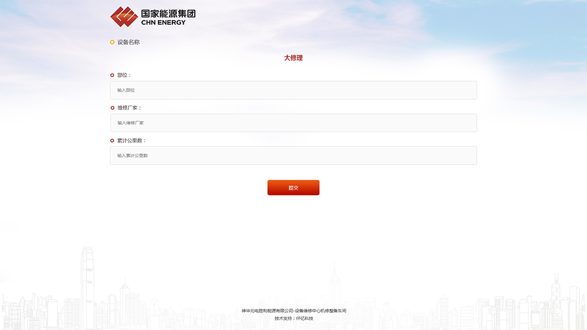Focus the 输入部位 text field
The height and width of the screenshot is (330, 587).
click(x=293, y=90)
